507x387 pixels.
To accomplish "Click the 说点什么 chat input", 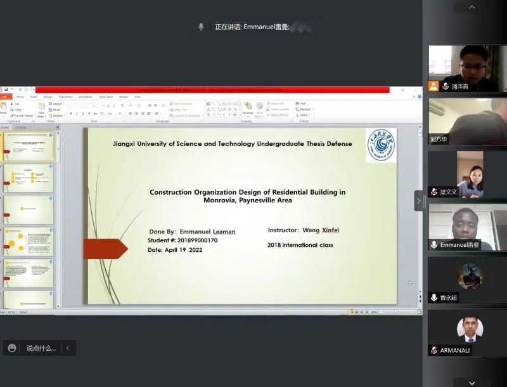I will (41, 348).
